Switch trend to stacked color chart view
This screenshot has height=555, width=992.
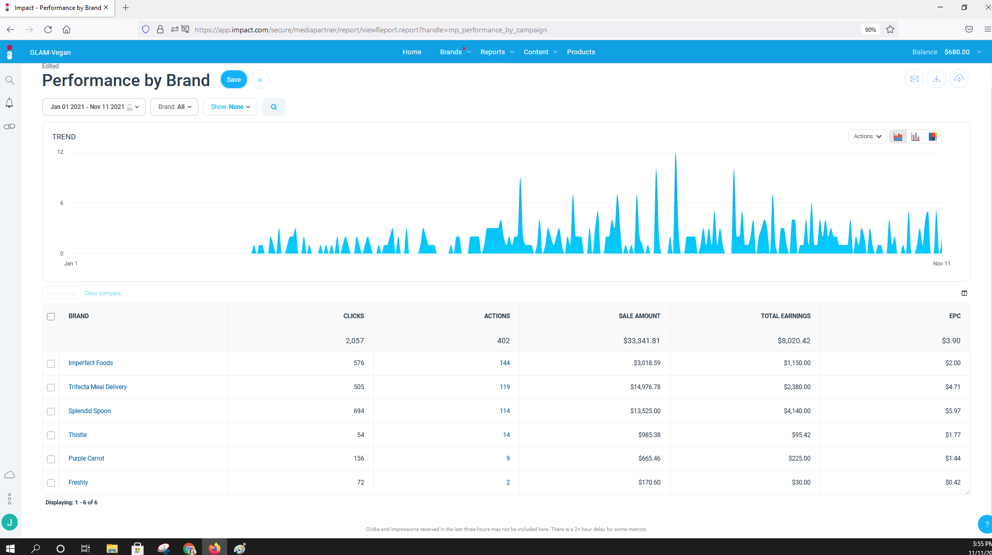pyautogui.click(x=932, y=137)
